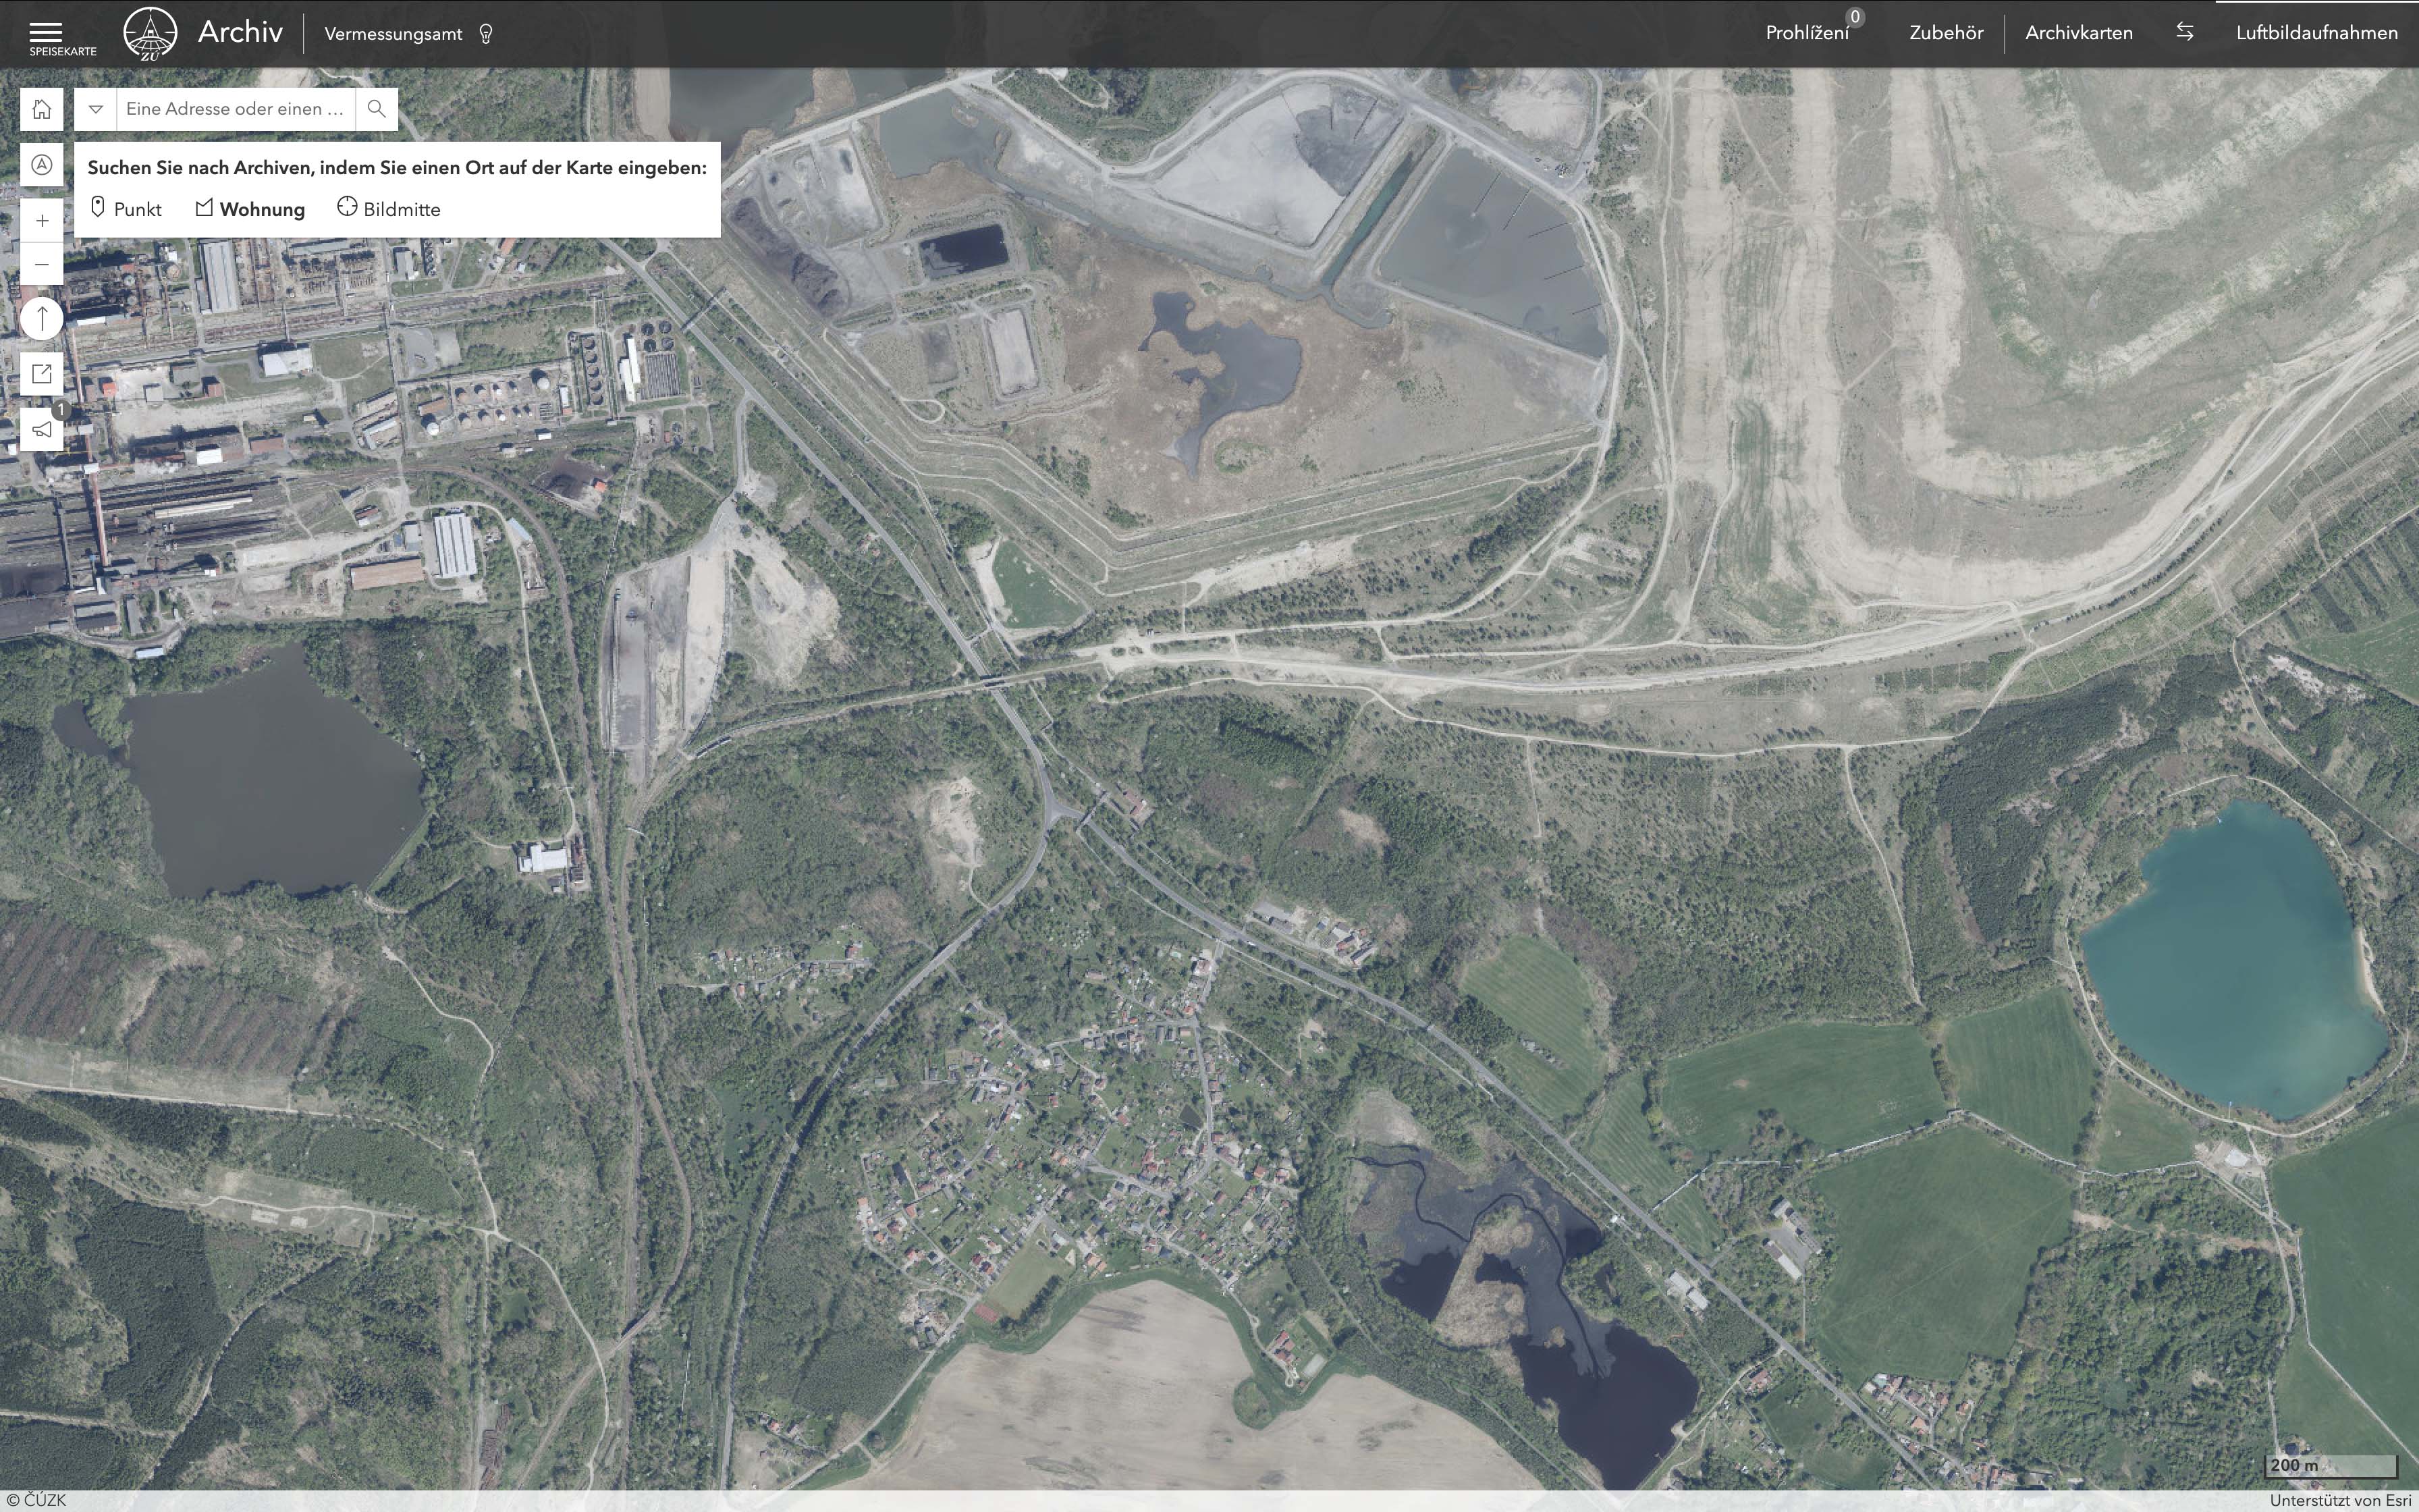Click the lightbulb hint icon

tap(486, 34)
